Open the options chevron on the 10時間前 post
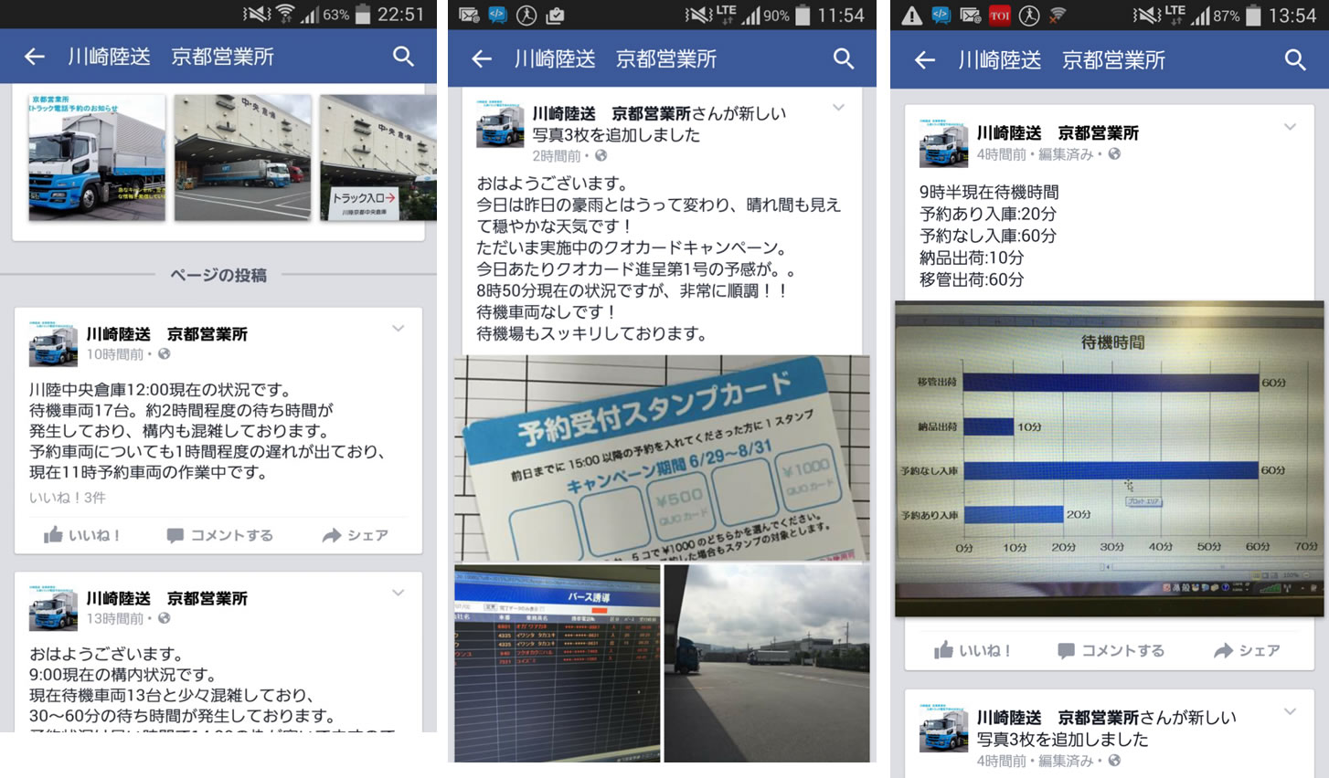The height and width of the screenshot is (778, 1329). click(x=399, y=328)
